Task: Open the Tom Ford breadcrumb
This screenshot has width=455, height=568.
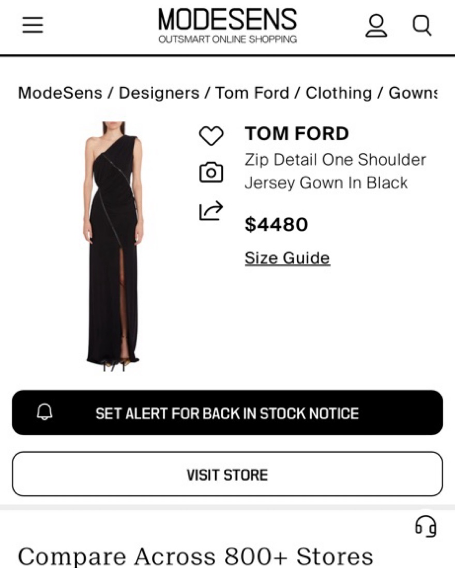Action: 252,93
